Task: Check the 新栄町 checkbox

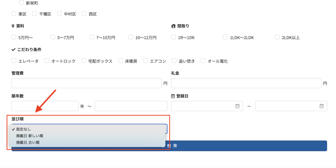Action: coord(21,3)
